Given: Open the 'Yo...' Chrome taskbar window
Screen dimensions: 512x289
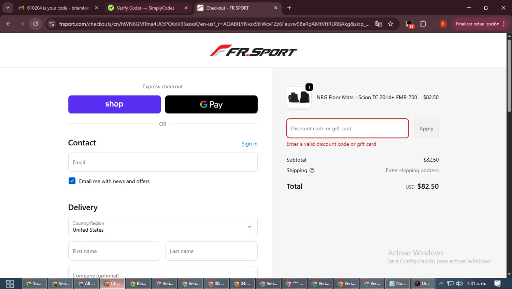Looking at the screenshot, I should [x=34, y=284].
